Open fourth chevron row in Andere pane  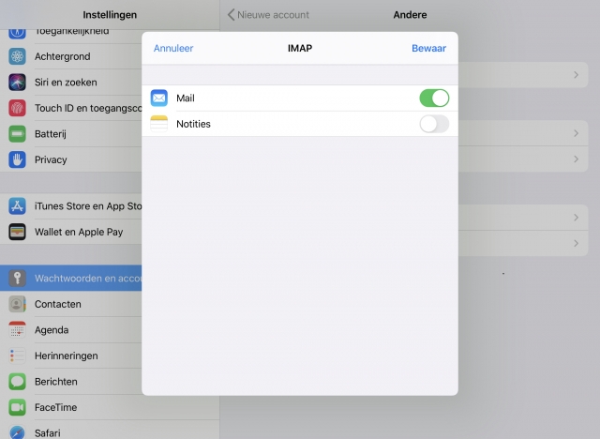[x=523, y=218]
